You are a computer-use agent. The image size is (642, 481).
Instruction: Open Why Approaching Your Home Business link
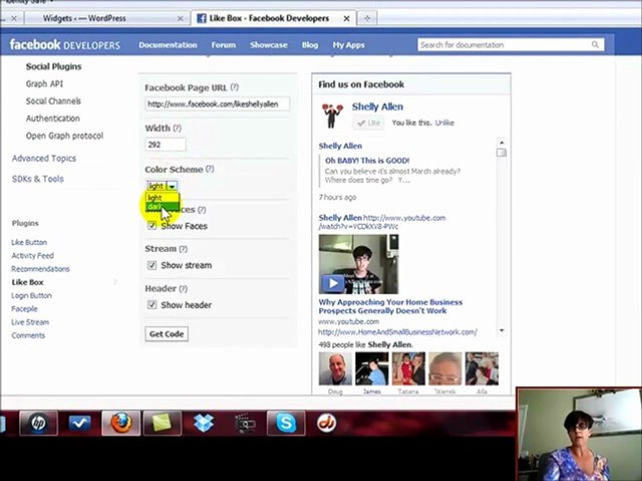(x=390, y=307)
